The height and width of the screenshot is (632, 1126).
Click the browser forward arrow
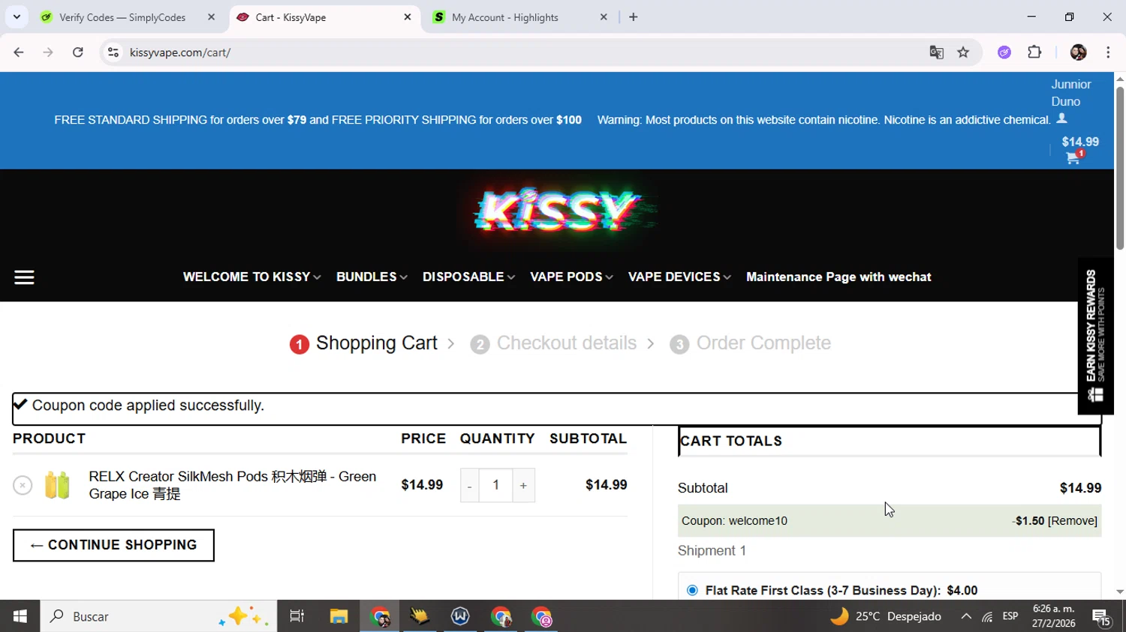coord(48,52)
